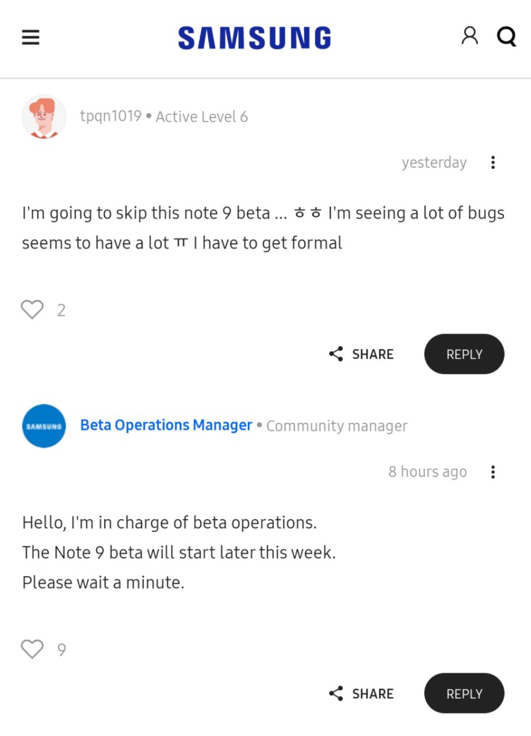Open more options on tpqn1019's comment
This screenshot has height=736, width=531.
493,163
